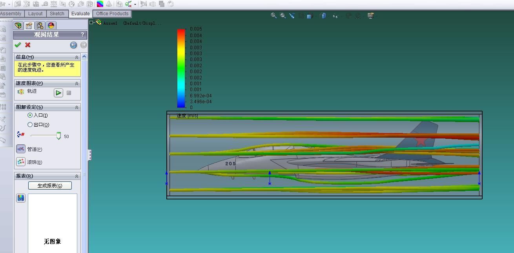Viewport: 514px width, 253px height.
Task: Select the 出口 (outlet) radio button
Action: click(x=30, y=125)
